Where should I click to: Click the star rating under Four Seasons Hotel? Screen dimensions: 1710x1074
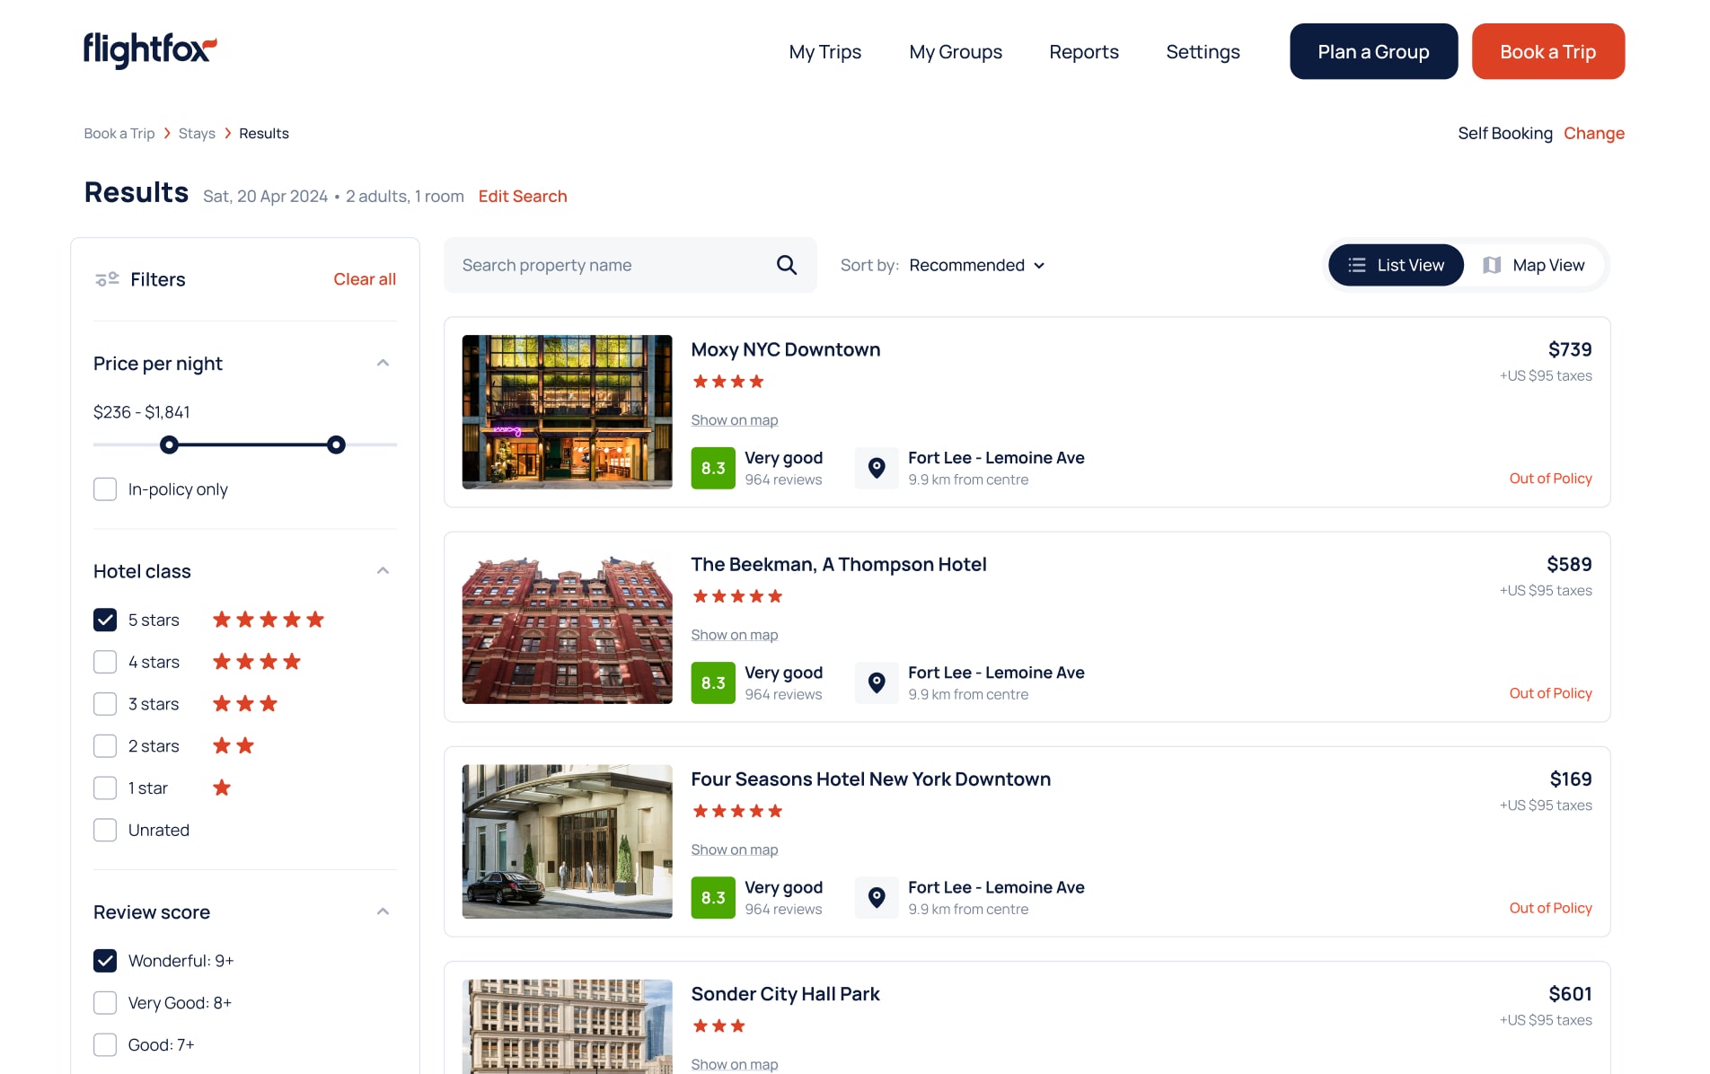[x=737, y=811]
